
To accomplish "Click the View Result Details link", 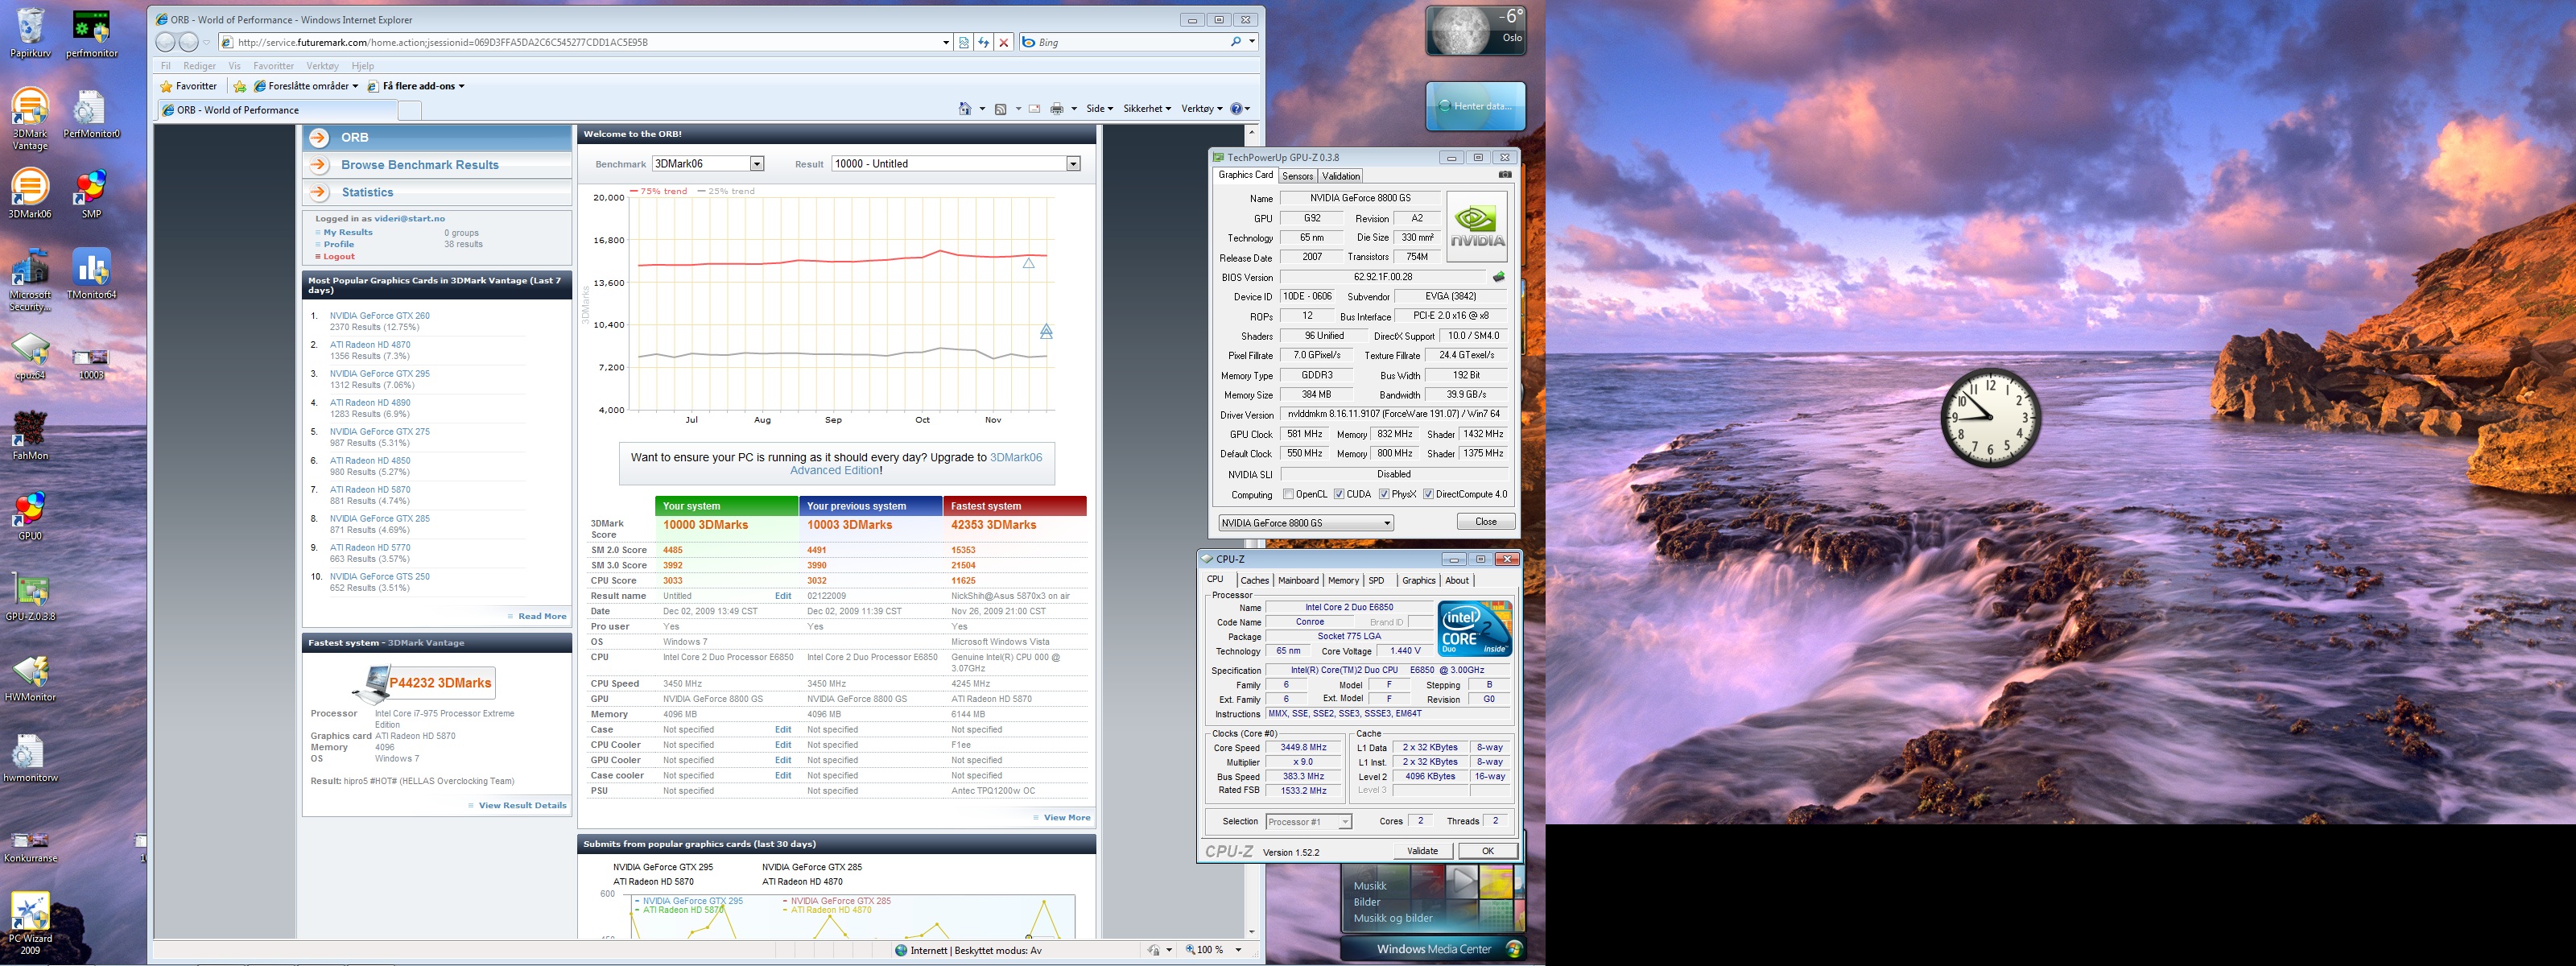I will pos(522,806).
